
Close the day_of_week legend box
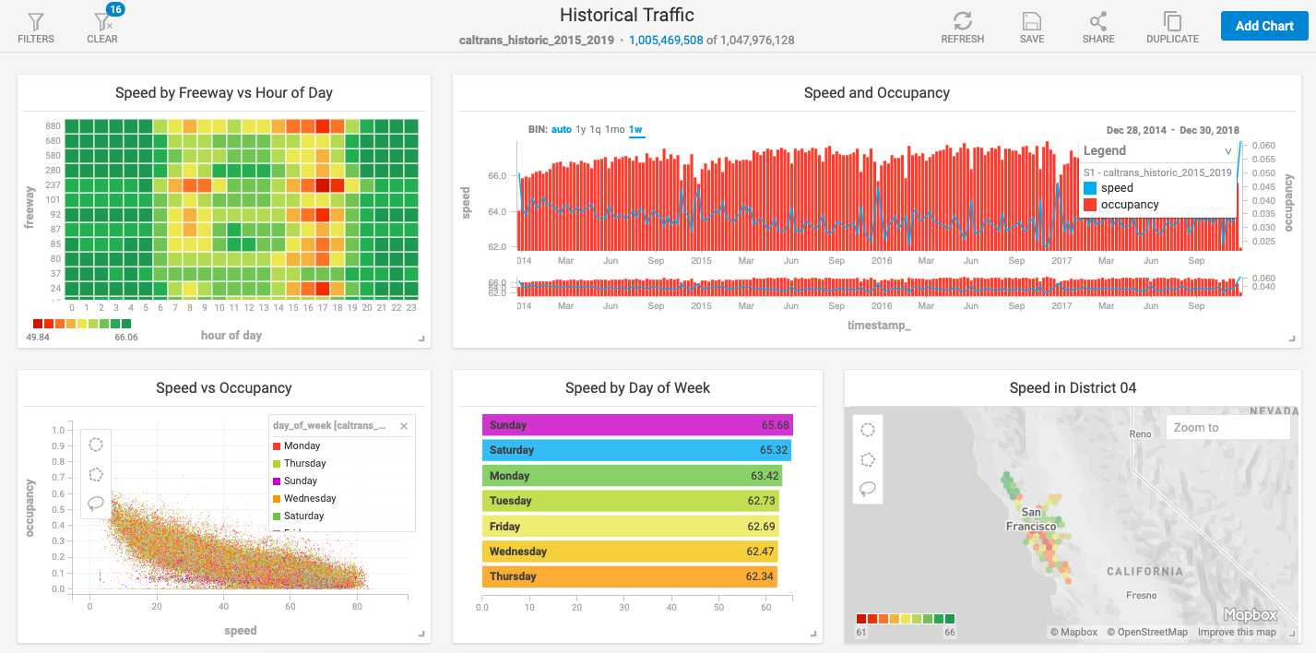pos(403,426)
